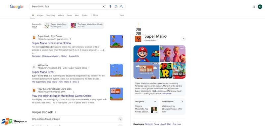Open the Tools button
This screenshot has width=265, height=126.
[122, 15]
